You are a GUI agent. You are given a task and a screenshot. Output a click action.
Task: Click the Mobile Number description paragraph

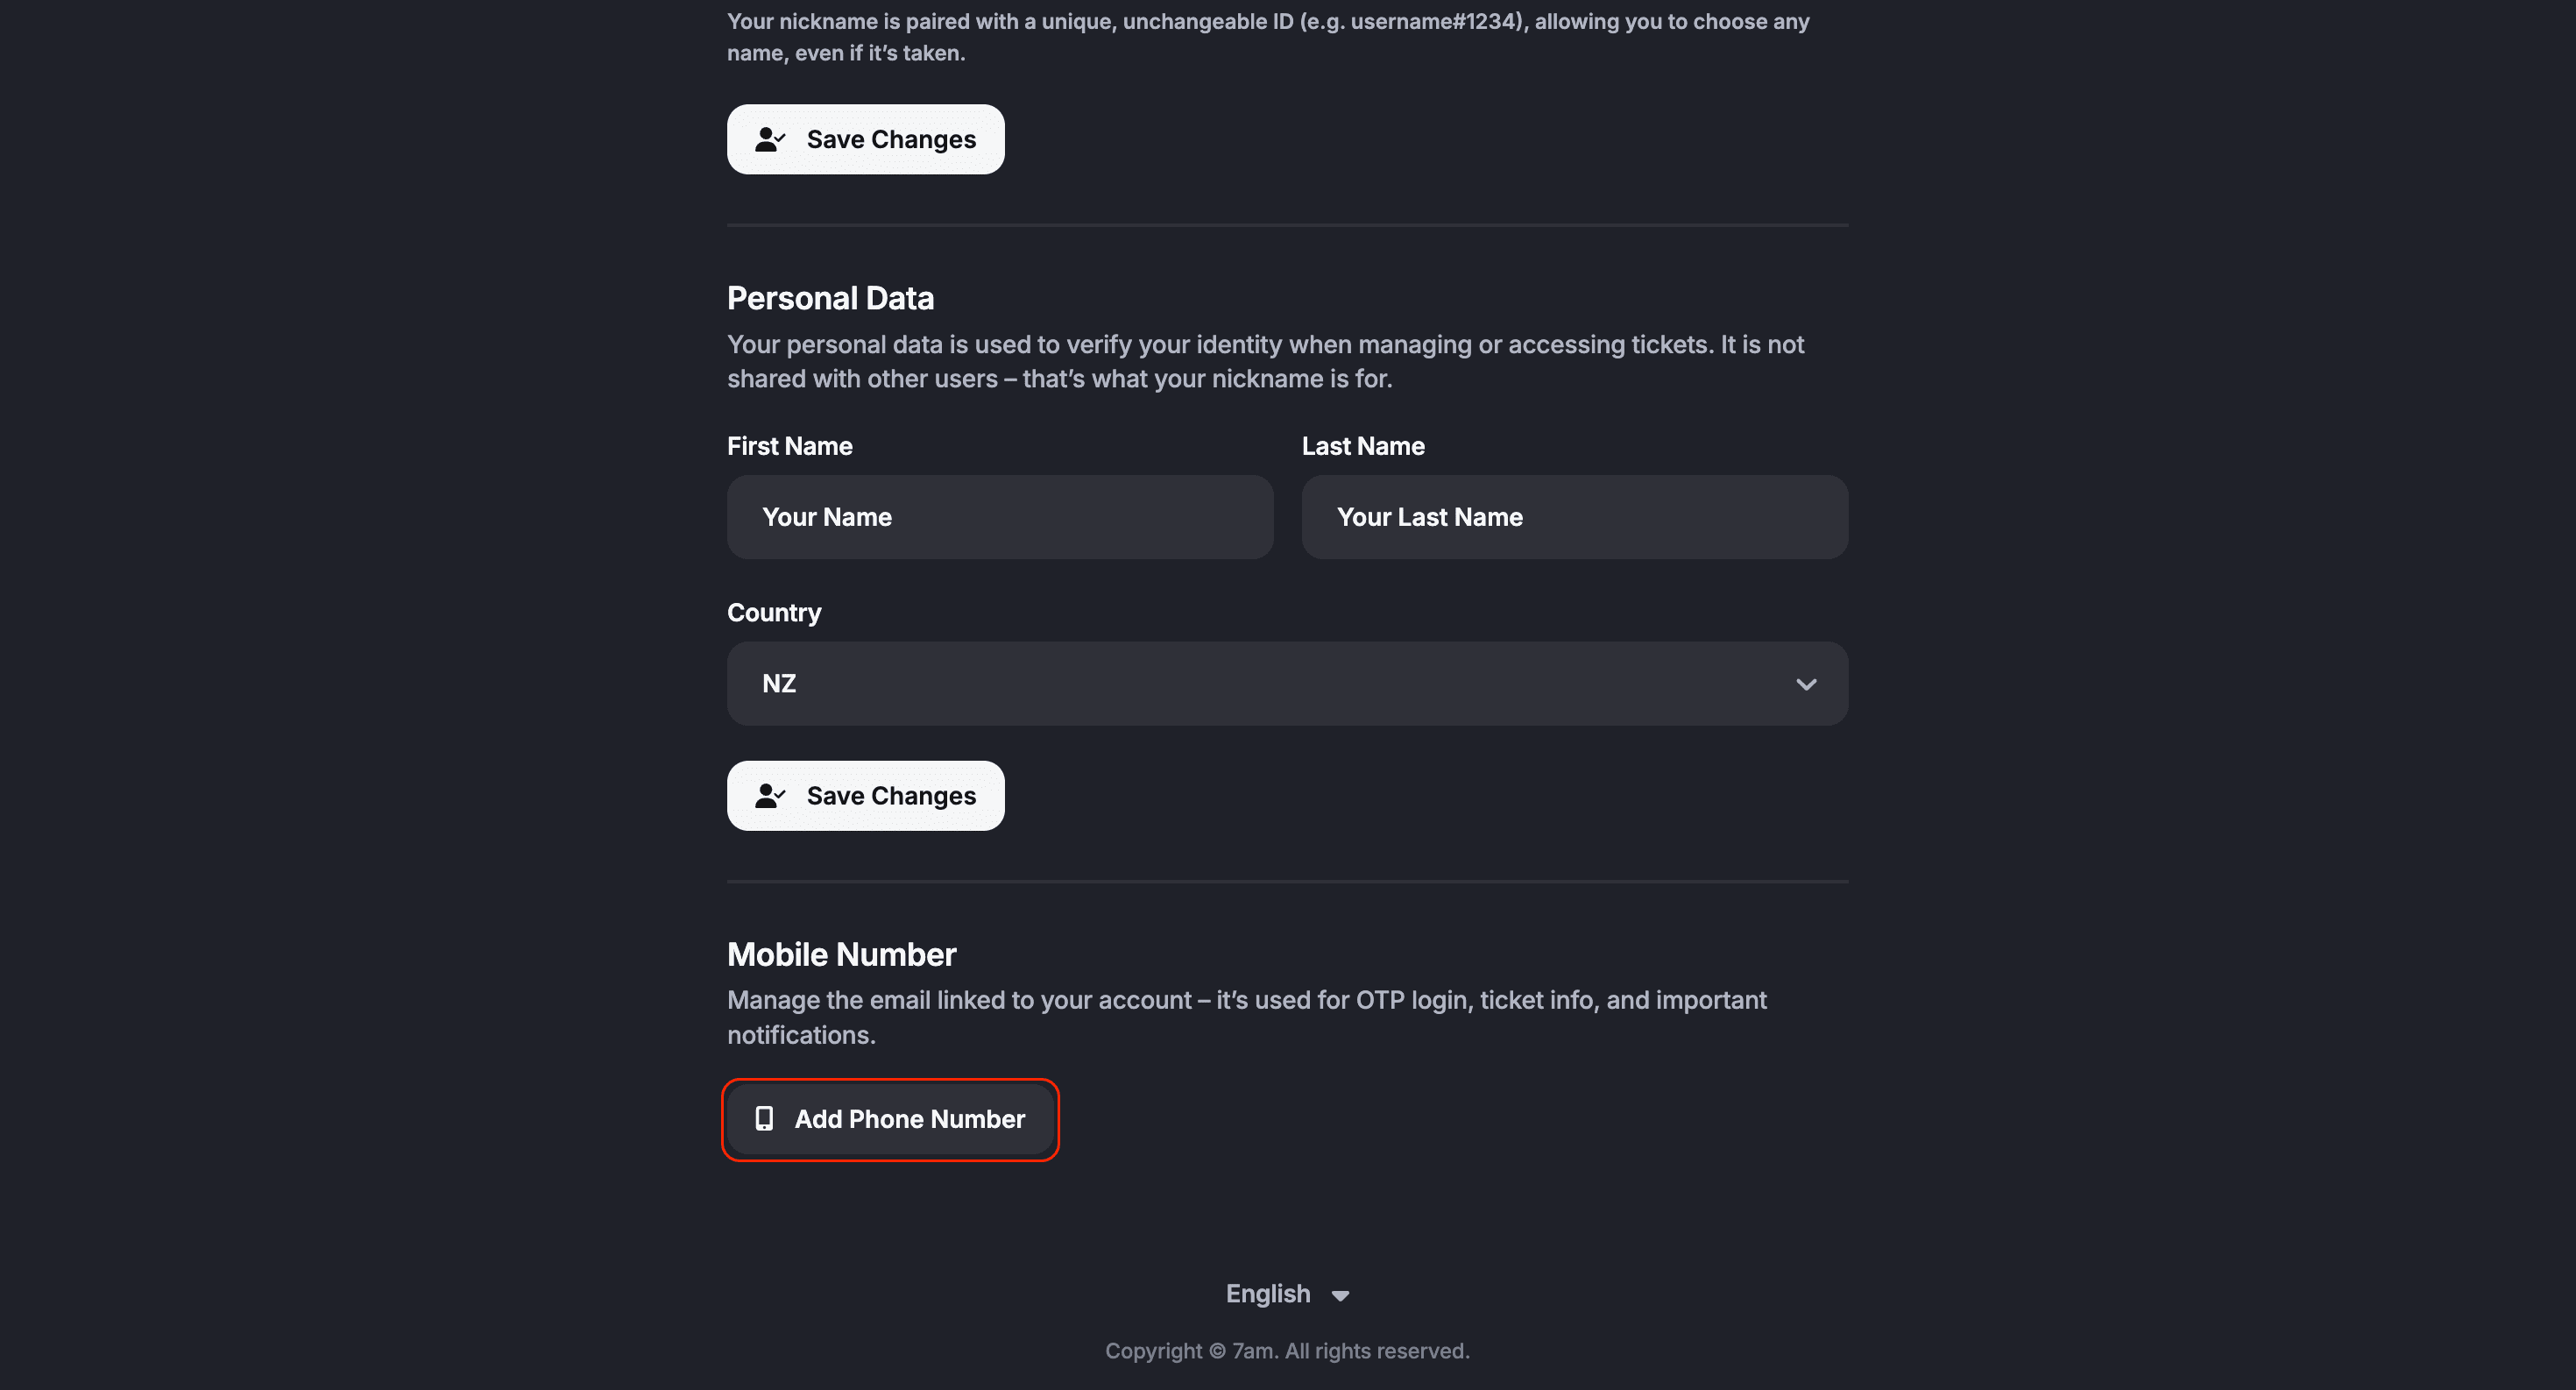(x=1246, y=1018)
